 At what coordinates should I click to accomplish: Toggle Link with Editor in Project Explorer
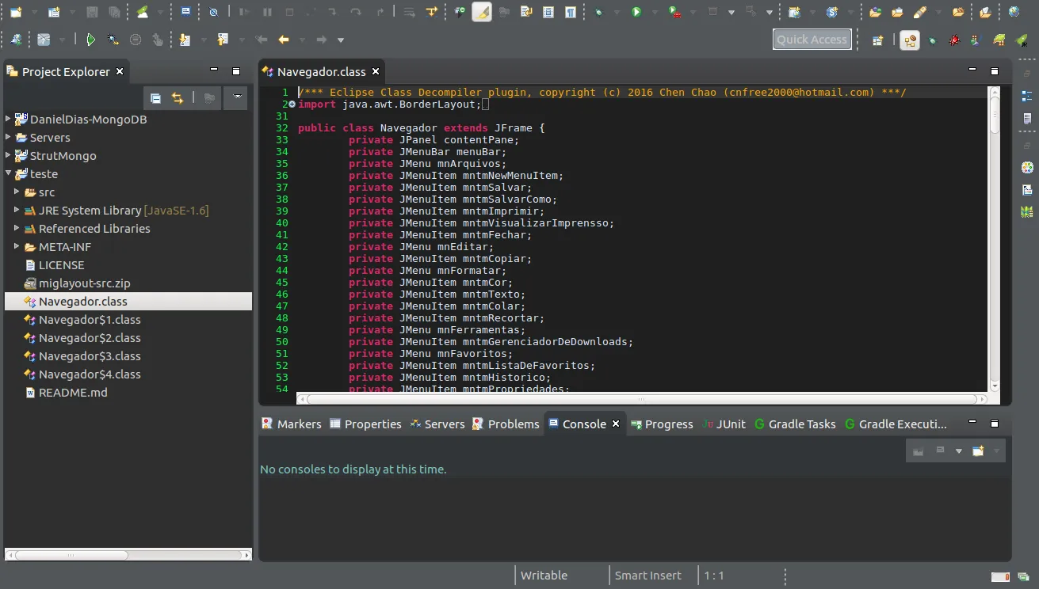(x=178, y=98)
